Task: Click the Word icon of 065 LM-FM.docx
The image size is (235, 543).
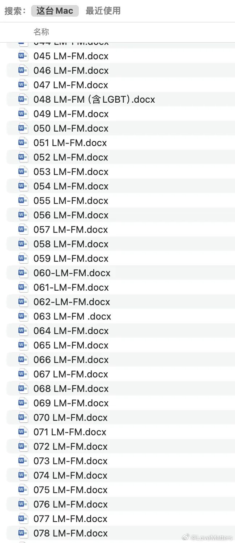Action: click(23, 345)
